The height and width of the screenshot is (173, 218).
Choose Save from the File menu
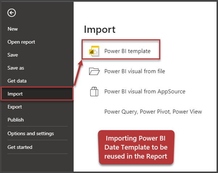click(13, 55)
